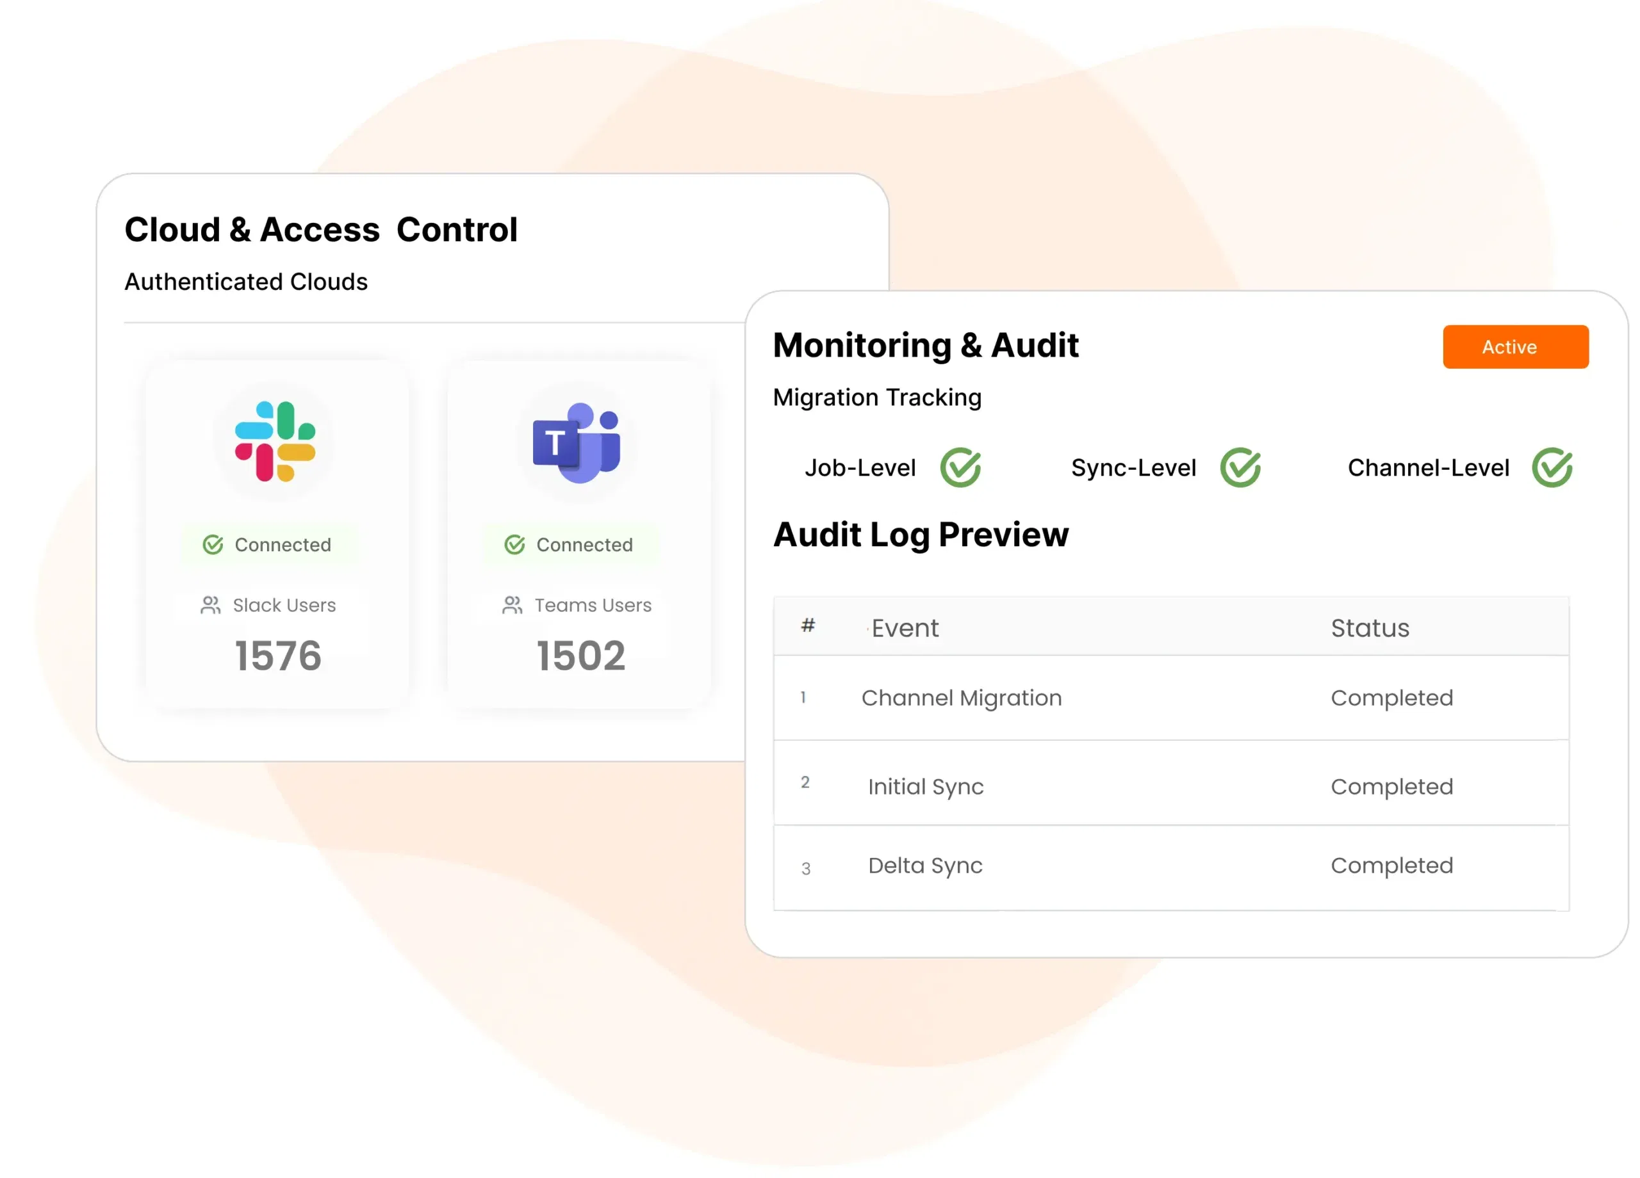Click Teams' Connected checkmark icon

point(514,545)
